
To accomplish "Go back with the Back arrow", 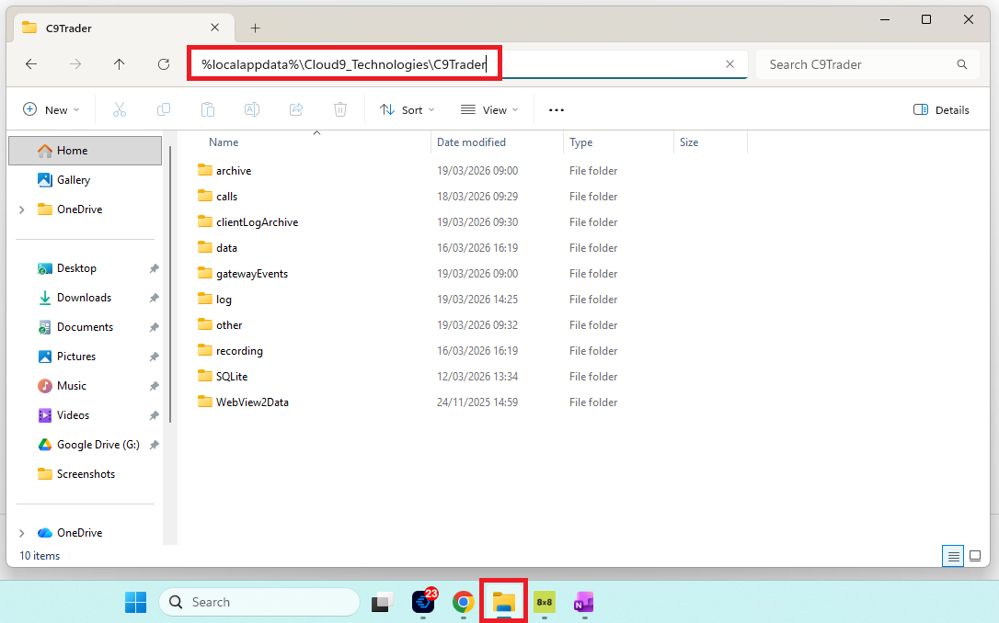I will [31, 64].
